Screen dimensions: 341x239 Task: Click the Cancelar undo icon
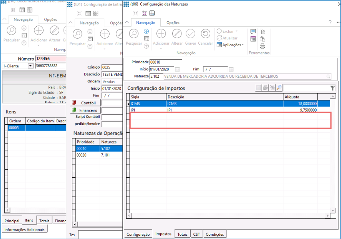coord(205,34)
